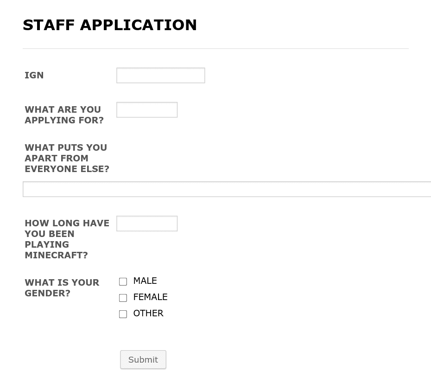Click the 'WHAT ARE YOU APPLYING FOR?' label

pos(64,115)
